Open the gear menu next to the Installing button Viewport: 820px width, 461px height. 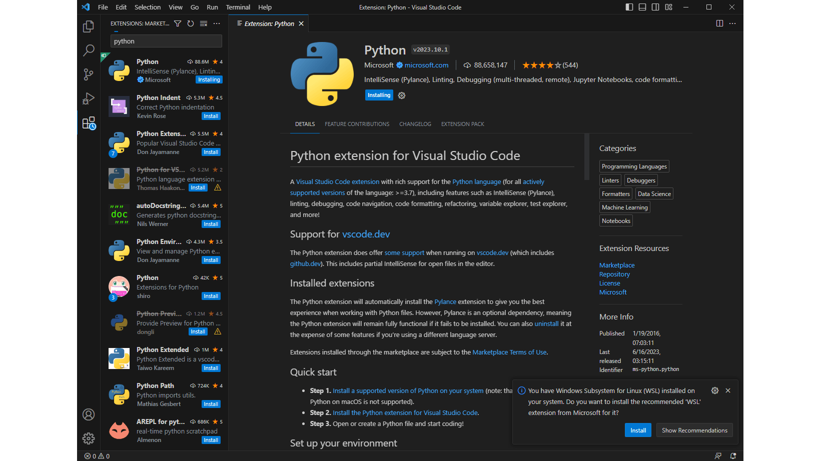401,95
